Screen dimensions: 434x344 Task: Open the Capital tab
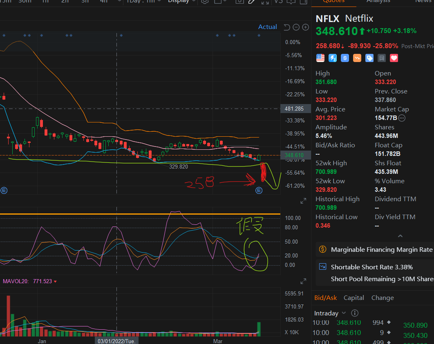point(354,297)
